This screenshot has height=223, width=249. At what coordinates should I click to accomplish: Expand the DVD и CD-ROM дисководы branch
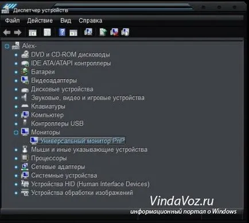16,55
